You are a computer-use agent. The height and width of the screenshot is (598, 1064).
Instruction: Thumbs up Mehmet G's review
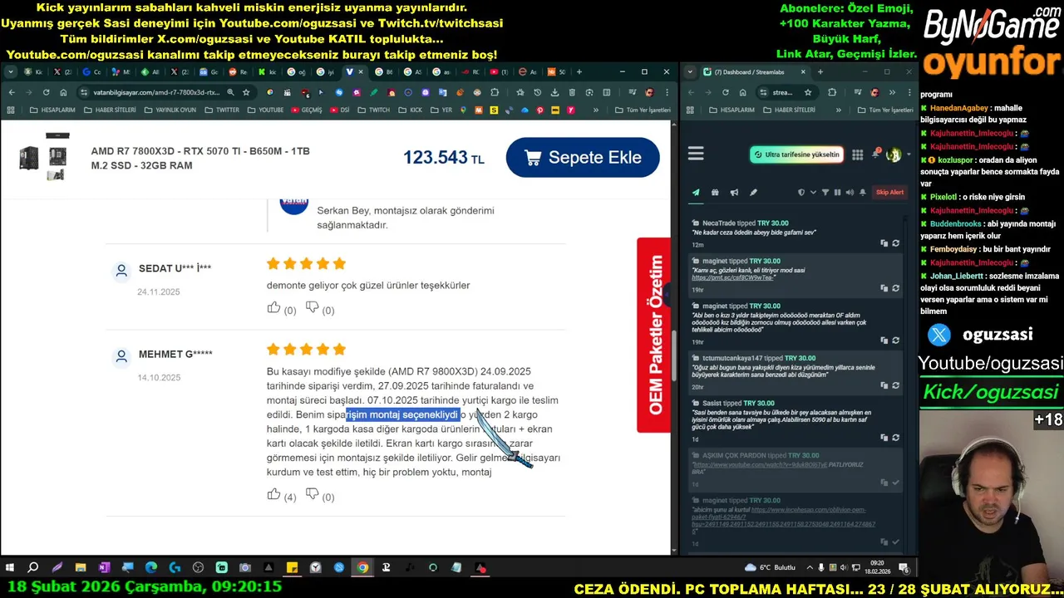[x=273, y=495]
